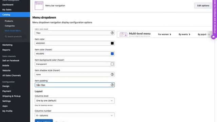The width and height of the screenshot is (217, 122).
Task: Expand the By events menu chevron
Action: click(190, 35)
